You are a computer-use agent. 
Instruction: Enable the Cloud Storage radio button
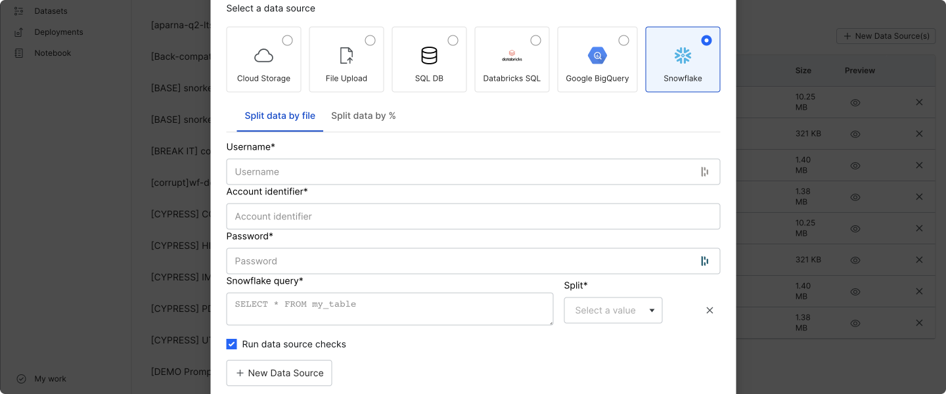(287, 41)
